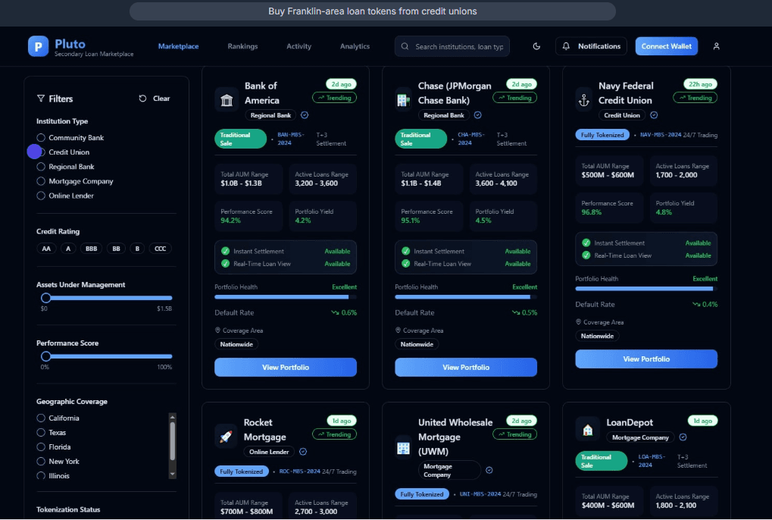Click LoanDepot house icon
Viewport: 772px width, 520px height.
[587, 430]
